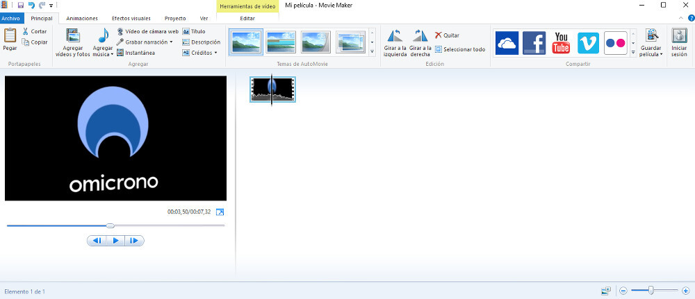695x299 pixels.
Task: Select the omicrono clip in storyboard
Action: 272,89
